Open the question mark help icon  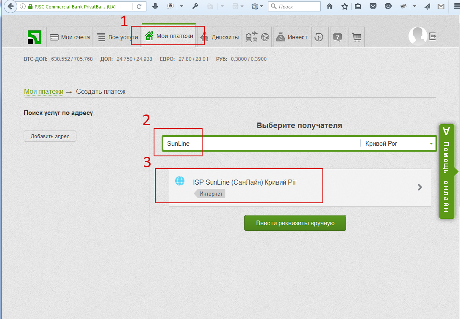[338, 37]
